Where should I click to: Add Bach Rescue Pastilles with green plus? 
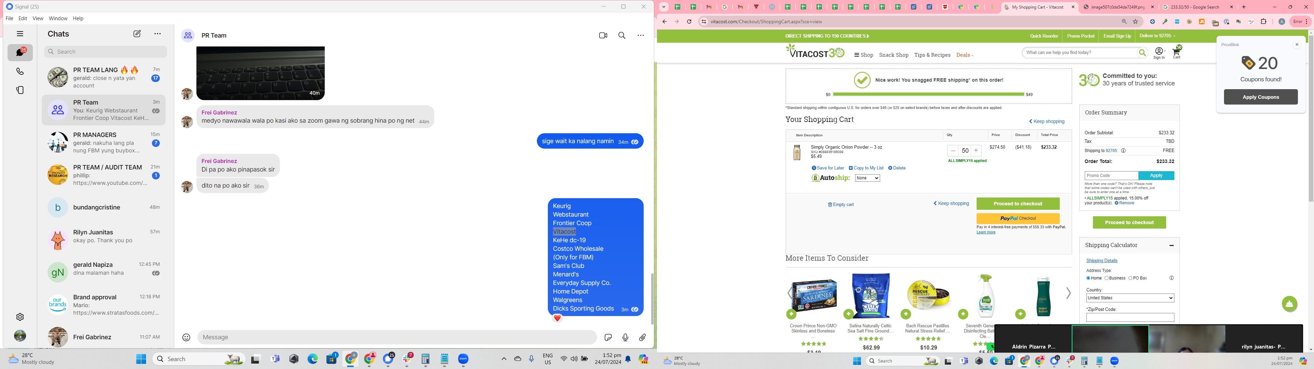pyautogui.click(x=906, y=314)
